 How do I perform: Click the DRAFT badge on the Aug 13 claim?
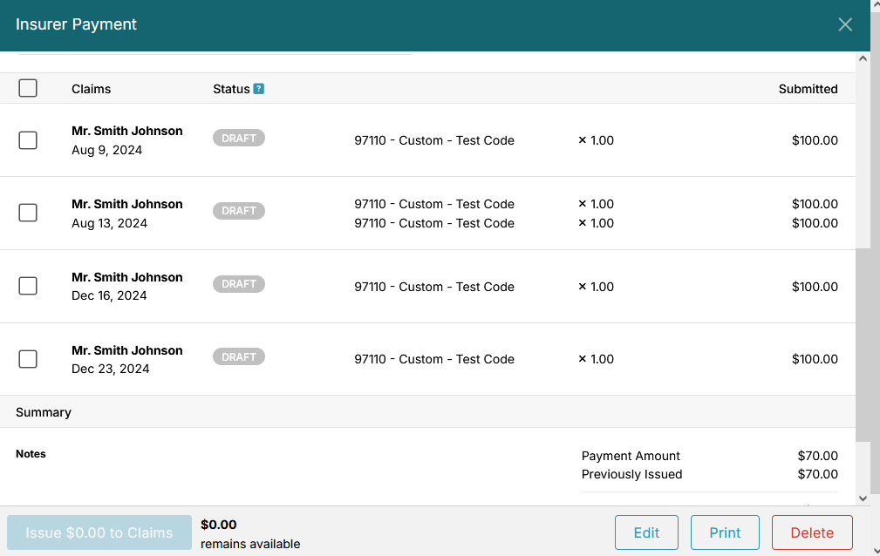[238, 210]
